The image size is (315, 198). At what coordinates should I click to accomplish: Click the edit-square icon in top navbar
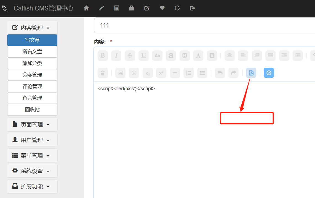[x=147, y=8]
